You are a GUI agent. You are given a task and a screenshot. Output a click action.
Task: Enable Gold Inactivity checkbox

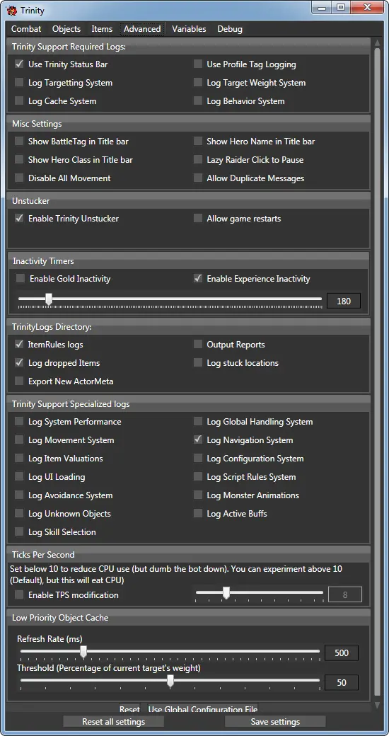(21, 278)
